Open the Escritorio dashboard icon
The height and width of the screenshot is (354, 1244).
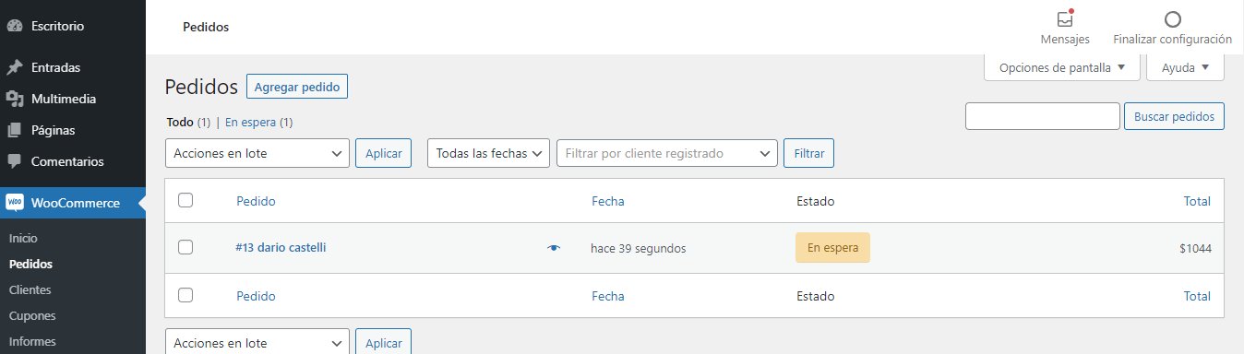point(14,26)
